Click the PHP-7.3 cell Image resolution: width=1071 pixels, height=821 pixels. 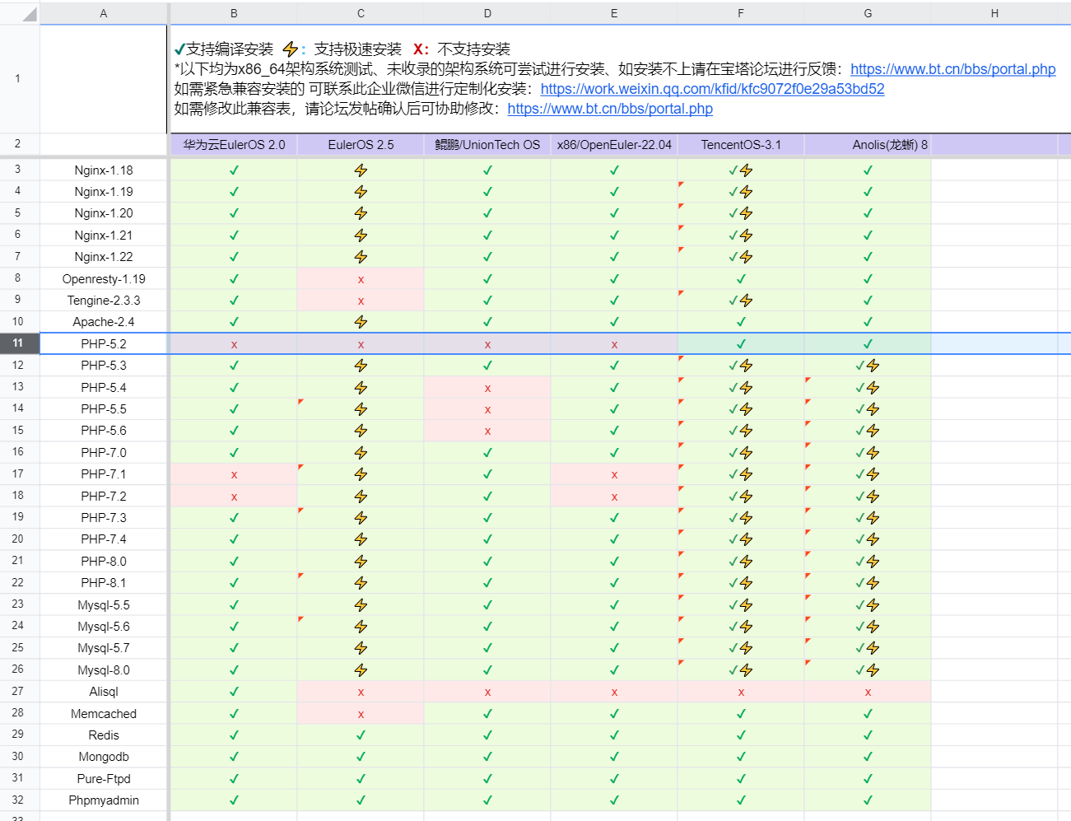[104, 518]
